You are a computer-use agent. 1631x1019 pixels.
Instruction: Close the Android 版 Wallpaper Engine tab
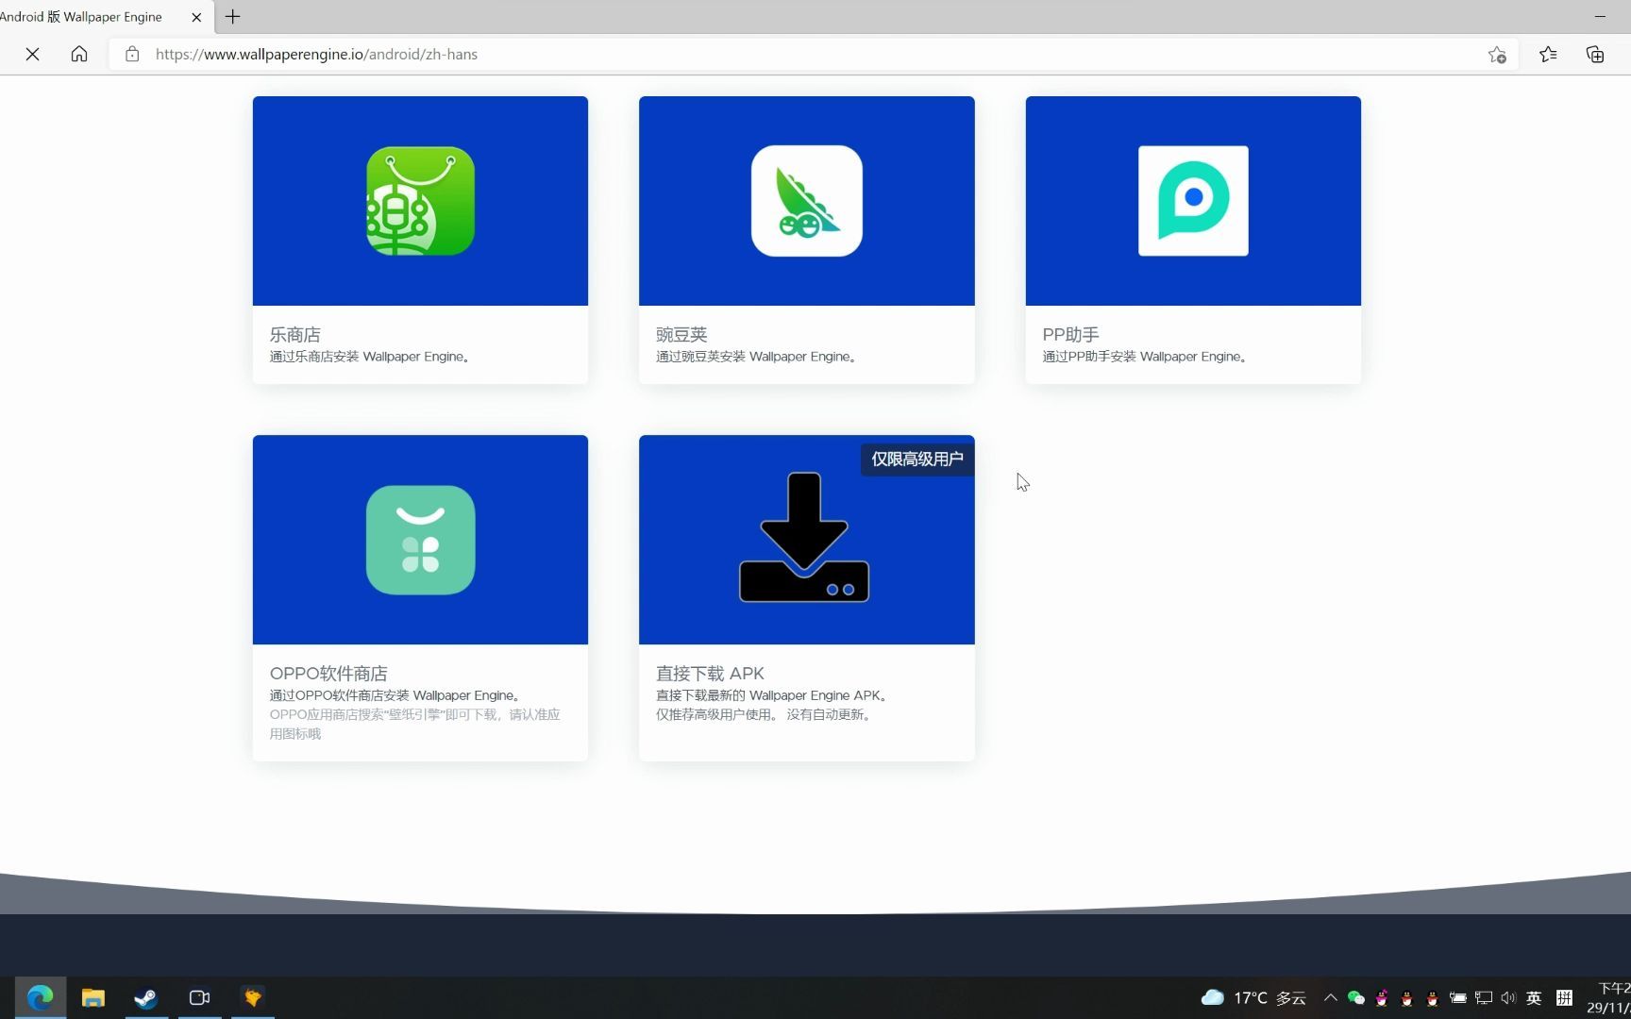[196, 17]
